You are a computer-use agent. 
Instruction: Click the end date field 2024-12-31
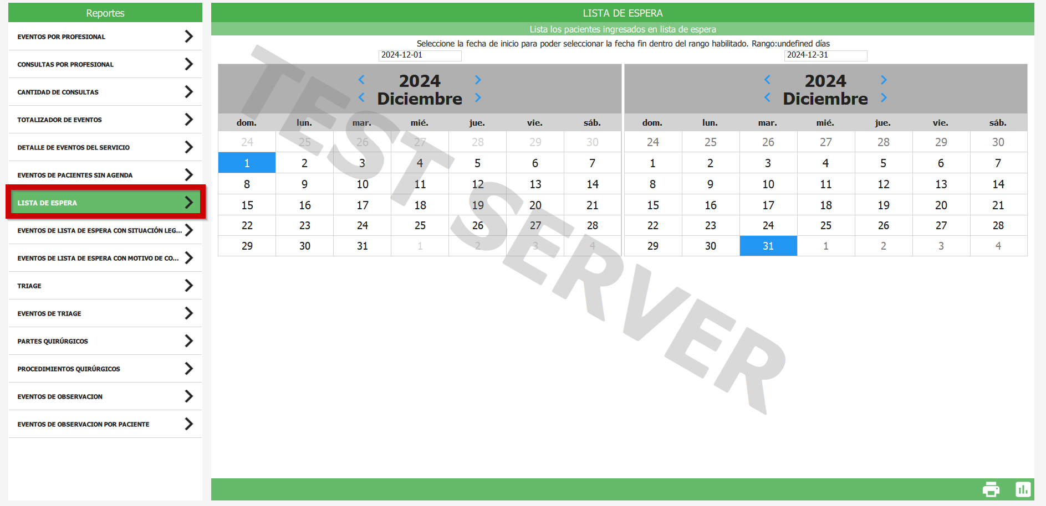tap(825, 55)
